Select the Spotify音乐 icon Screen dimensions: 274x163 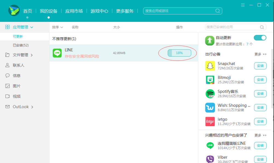click(x=210, y=94)
